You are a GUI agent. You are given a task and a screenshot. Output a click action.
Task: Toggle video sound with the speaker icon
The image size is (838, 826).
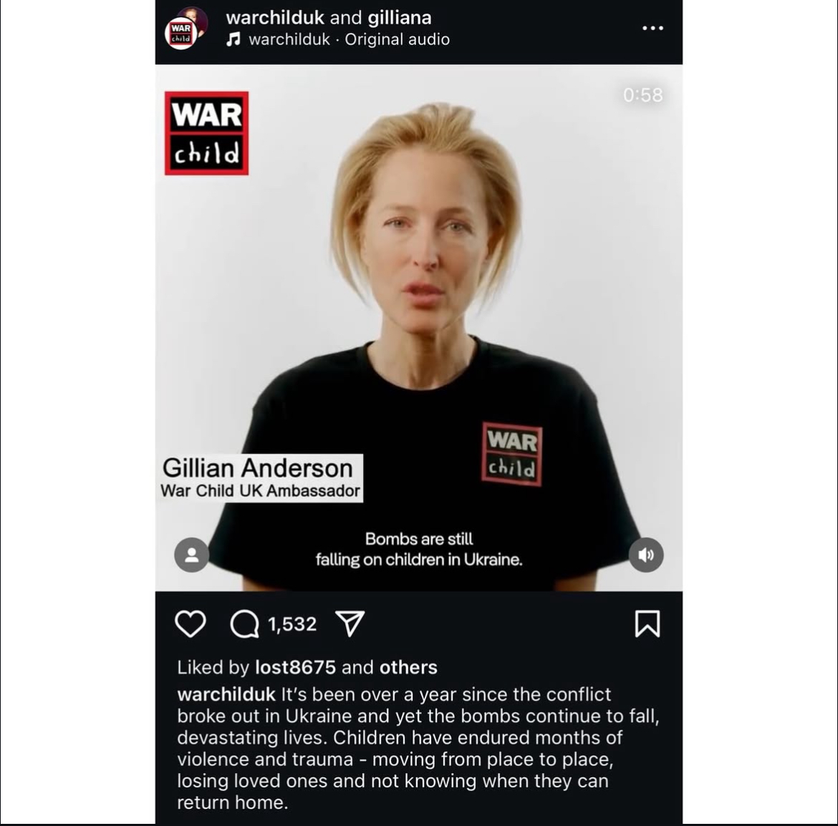point(645,555)
